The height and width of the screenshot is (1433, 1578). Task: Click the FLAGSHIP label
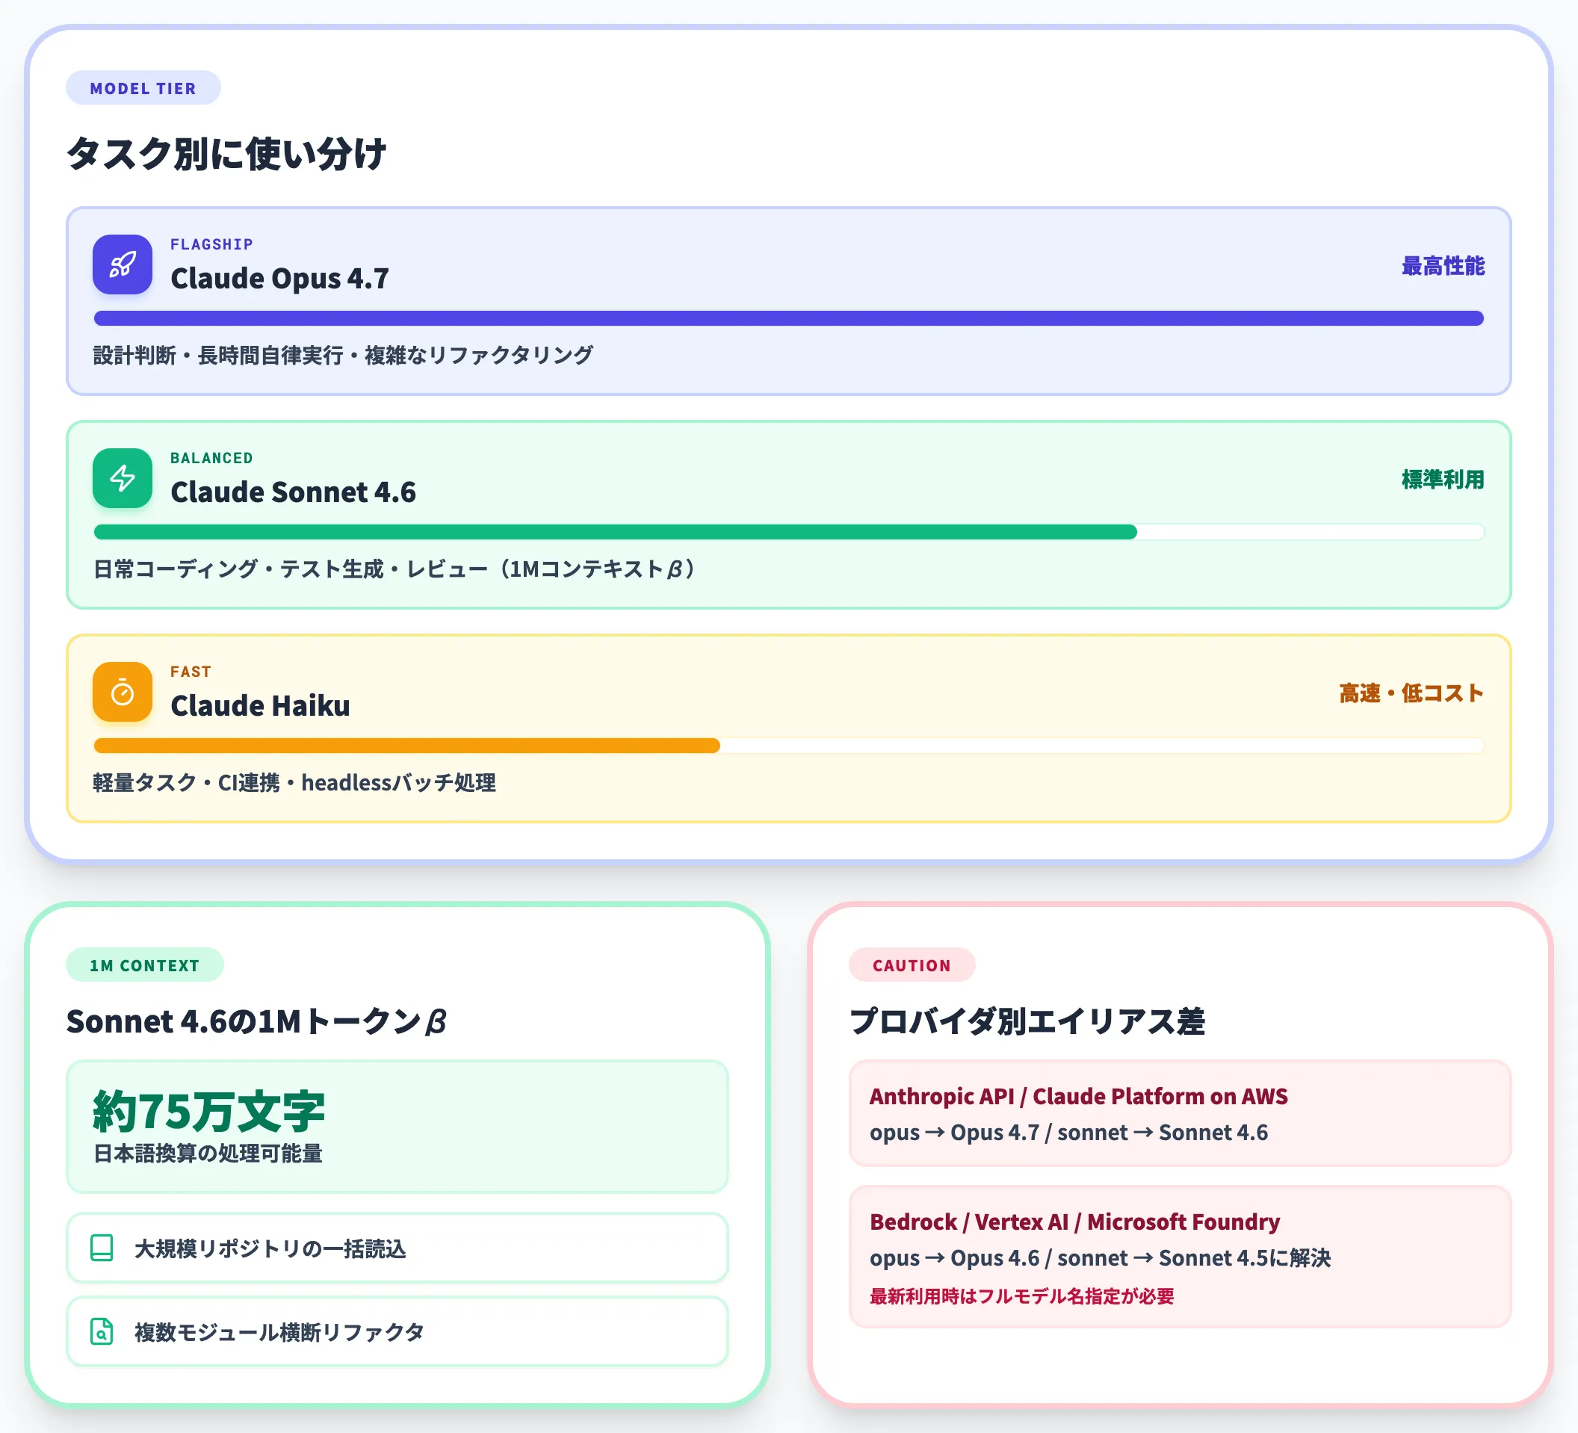pos(211,244)
